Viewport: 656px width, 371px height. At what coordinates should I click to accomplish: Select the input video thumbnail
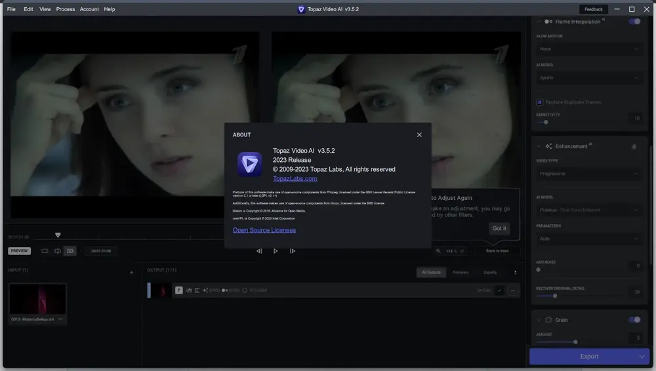37,299
